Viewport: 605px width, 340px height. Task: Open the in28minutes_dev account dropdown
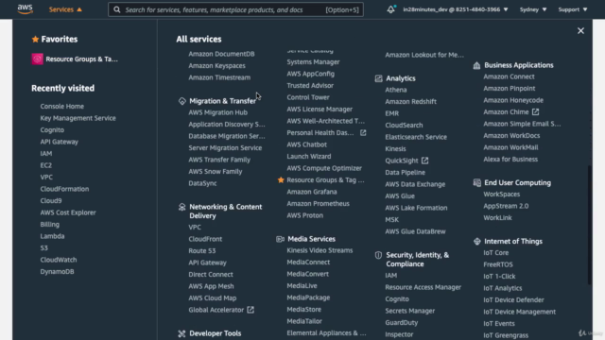click(x=456, y=9)
